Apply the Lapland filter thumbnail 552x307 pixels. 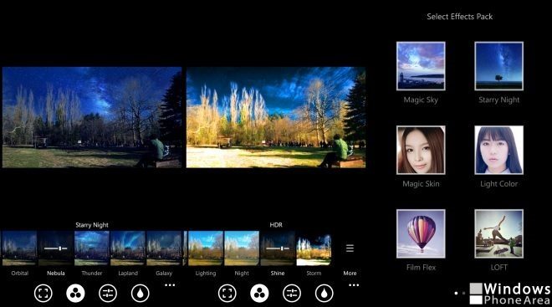coord(128,248)
